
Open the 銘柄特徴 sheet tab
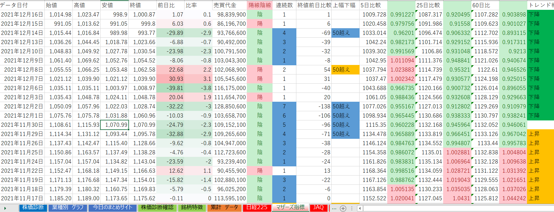(x=192, y=208)
